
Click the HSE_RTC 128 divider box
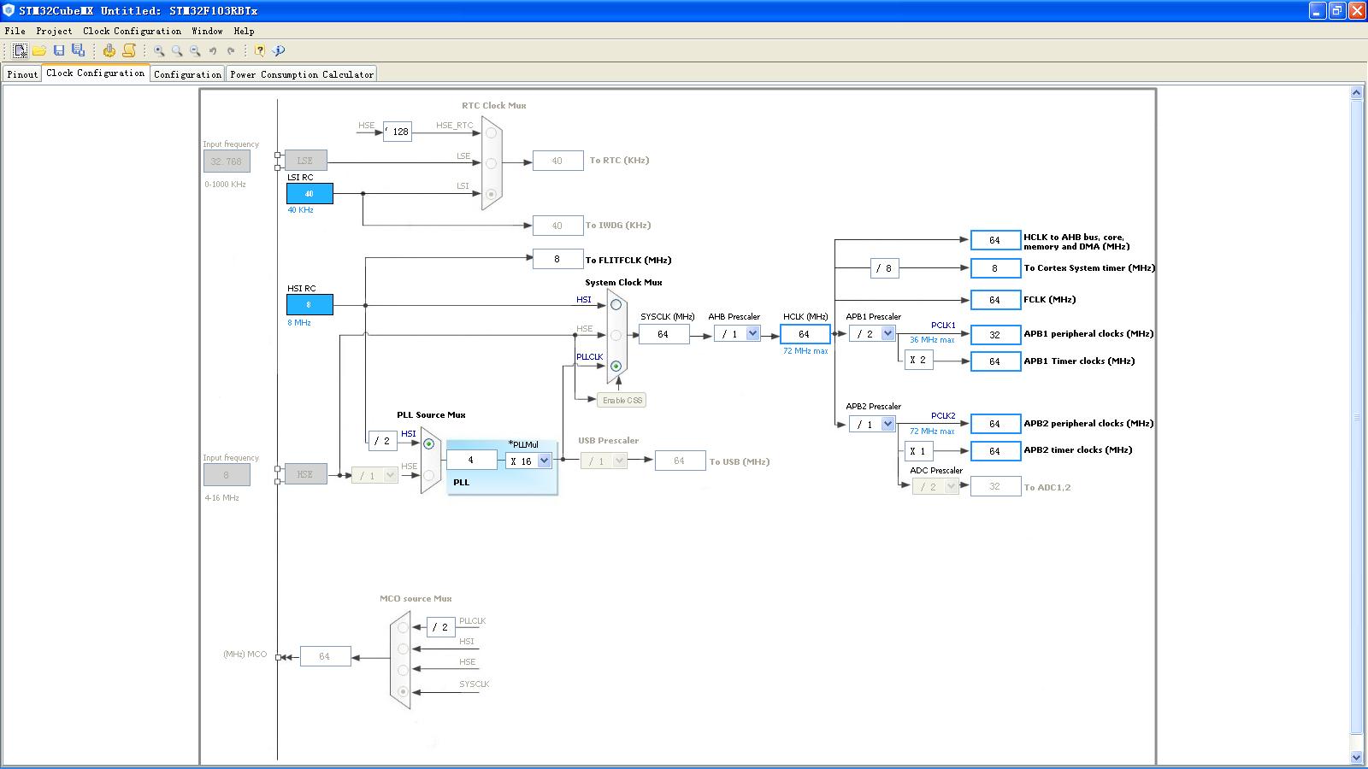click(x=398, y=132)
